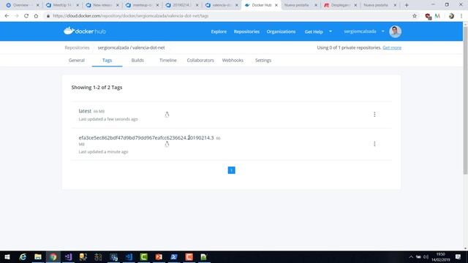Expand Get Help dropdown arrow
468x263 pixels.
tap(331, 31)
